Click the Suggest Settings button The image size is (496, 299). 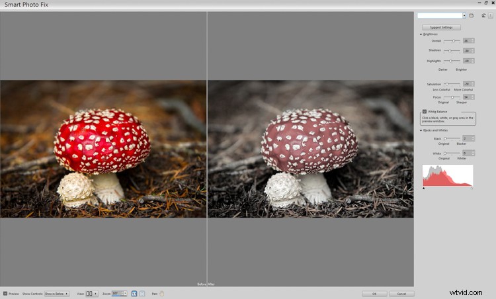[441, 27]
